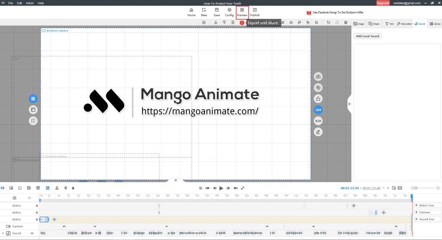Collapse the timeline panel handle

176,180
